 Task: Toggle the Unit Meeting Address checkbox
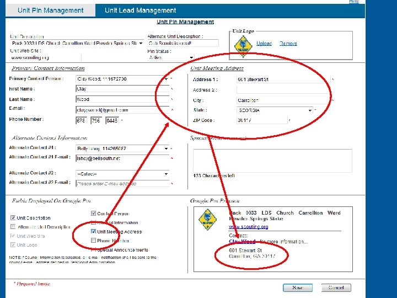coord(93,231)
